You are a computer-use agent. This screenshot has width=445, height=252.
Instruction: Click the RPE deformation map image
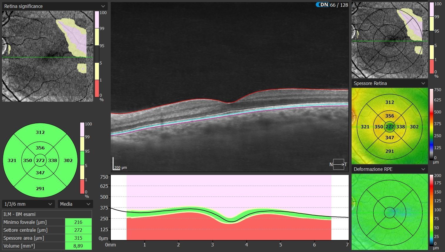(389, 212)
